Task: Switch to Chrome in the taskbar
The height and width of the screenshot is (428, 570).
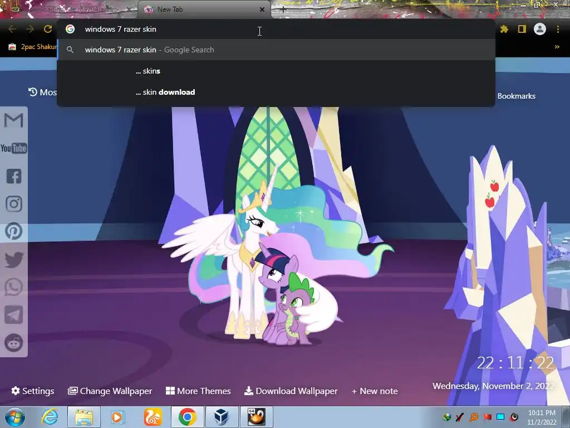Action: pos(187,417)
